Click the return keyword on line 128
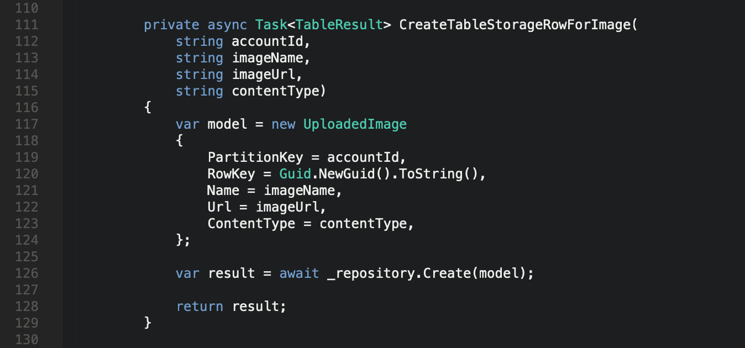745x348 pixels. click(200, 307)
